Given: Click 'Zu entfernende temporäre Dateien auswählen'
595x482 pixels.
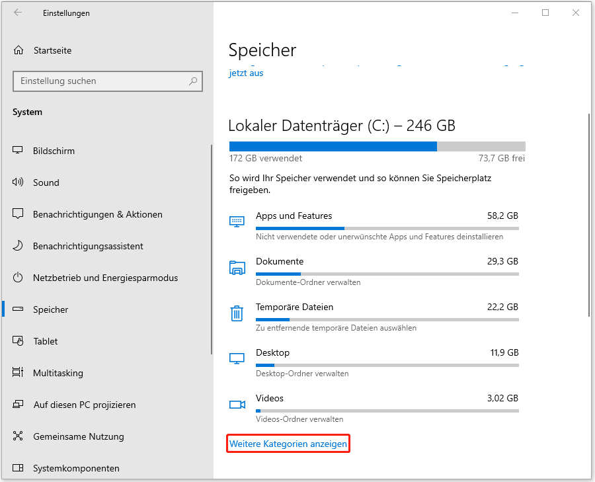Looking at the screenshot, I should [337, 328].
